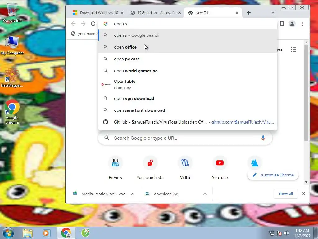The height and width of the screenshot is (239, 318).
Task: Click the Show desktop strip
Action: tap(316, 233)
